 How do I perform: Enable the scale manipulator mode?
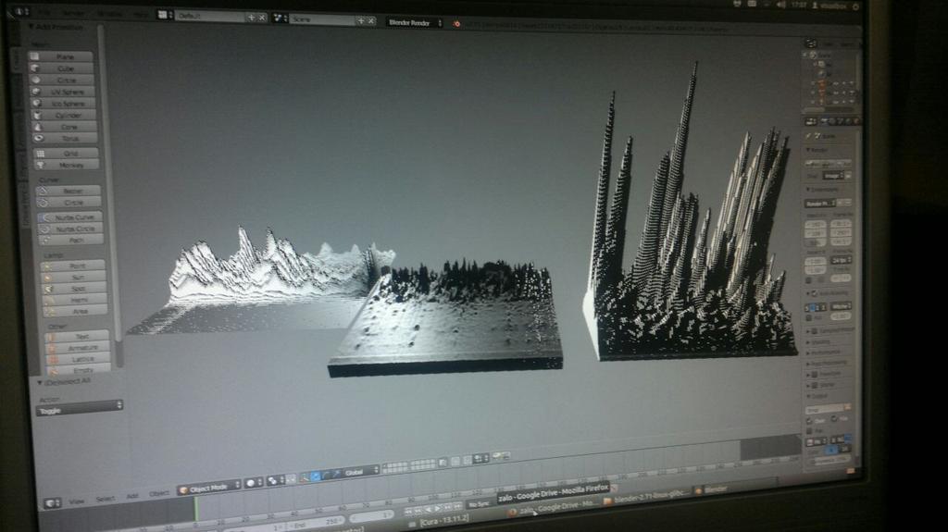point(336,474)
